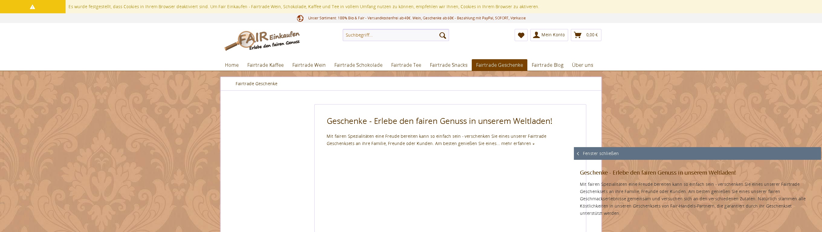This screenshot has width=822, height=232.
Task: Open the Über uns page
Action: point(582,65)
